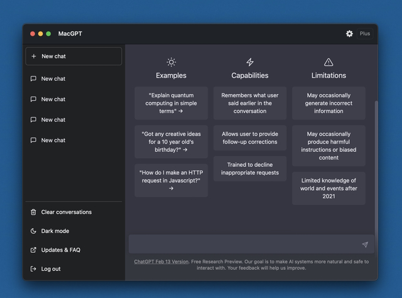Viewport: 402px width, 298px height.
Task: Click the Capabilities heading
Action: pos(250,75)
